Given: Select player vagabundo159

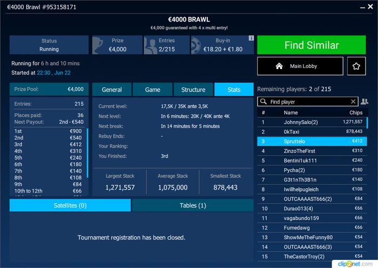Looking at the screenshot, I should point(312,218).
